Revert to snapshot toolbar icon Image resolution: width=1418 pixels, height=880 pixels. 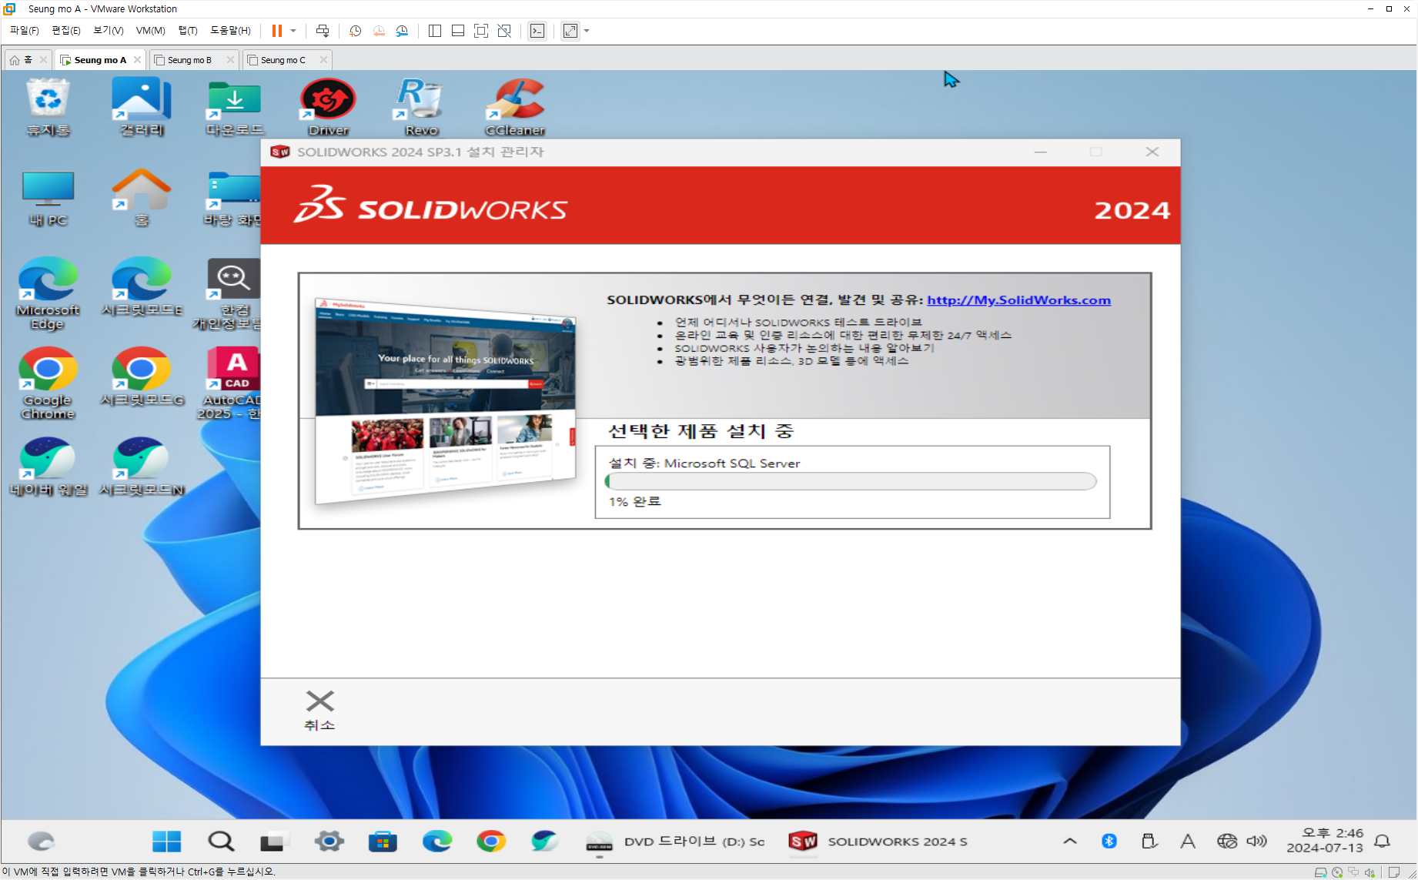[379, 31]
